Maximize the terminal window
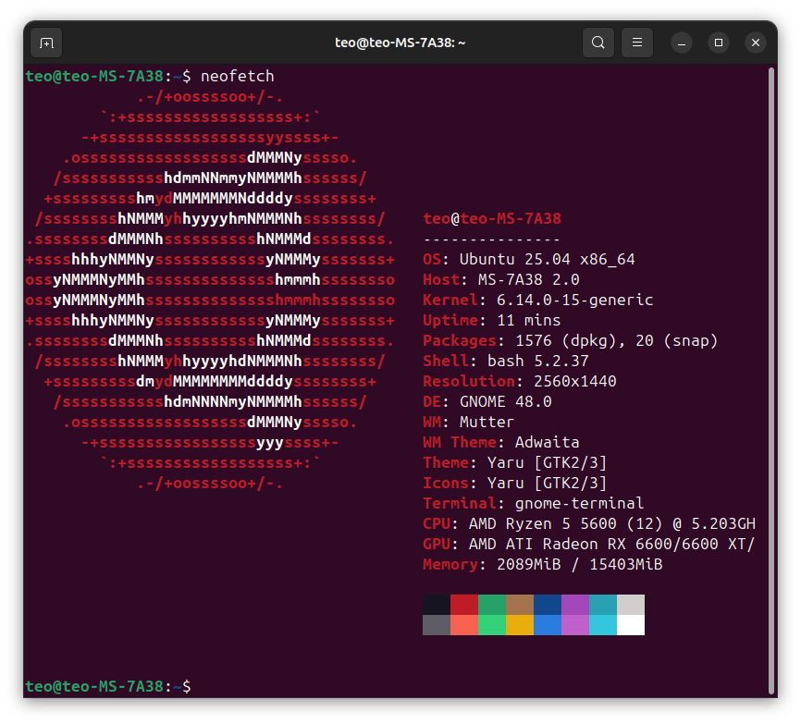Image resolution: width=801 pixels, height=724 pixels. [x=719, y=43]
